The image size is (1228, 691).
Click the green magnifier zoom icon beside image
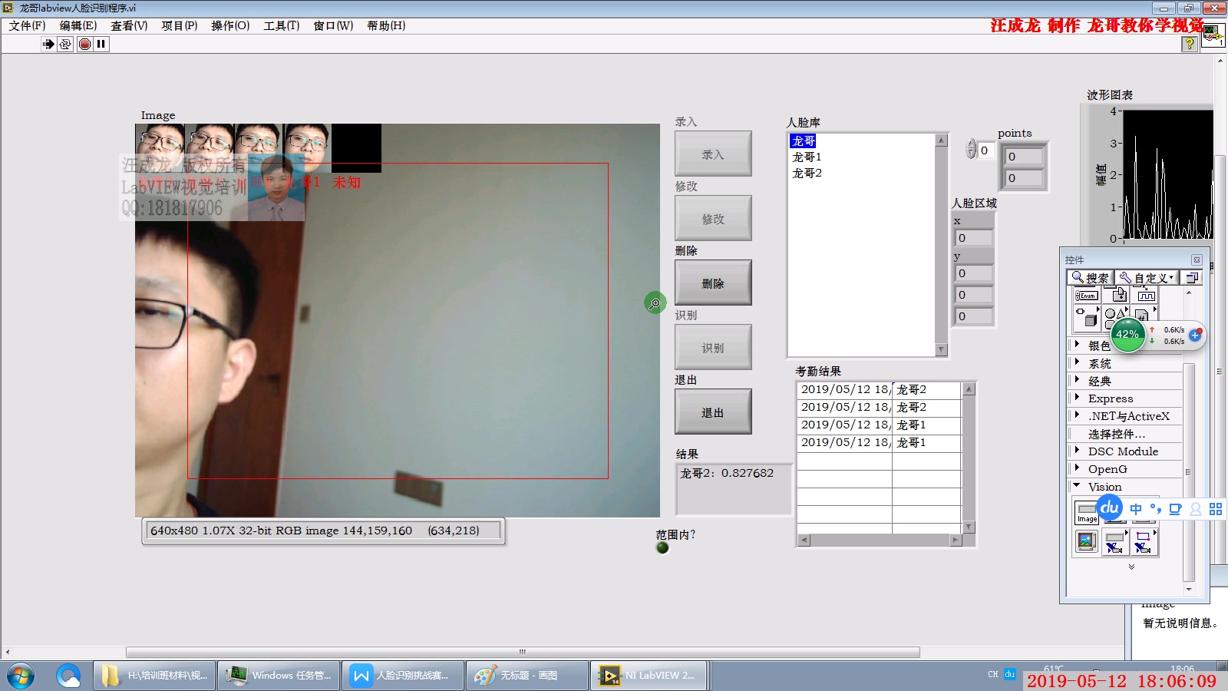655,303
